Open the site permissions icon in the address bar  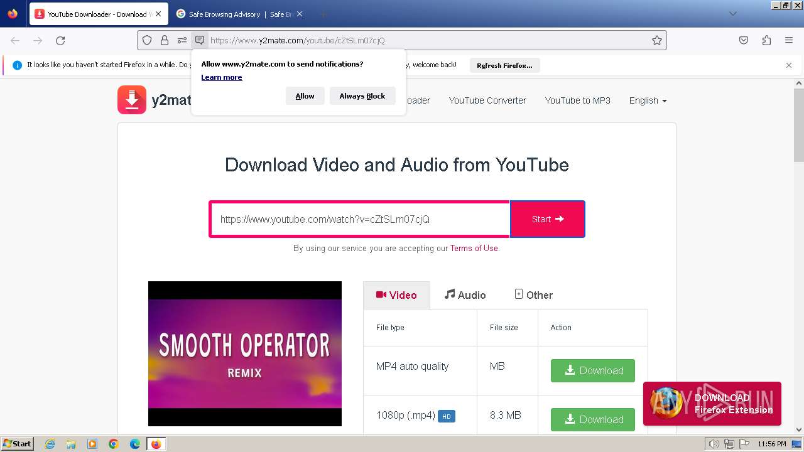[x=182, y=40]
